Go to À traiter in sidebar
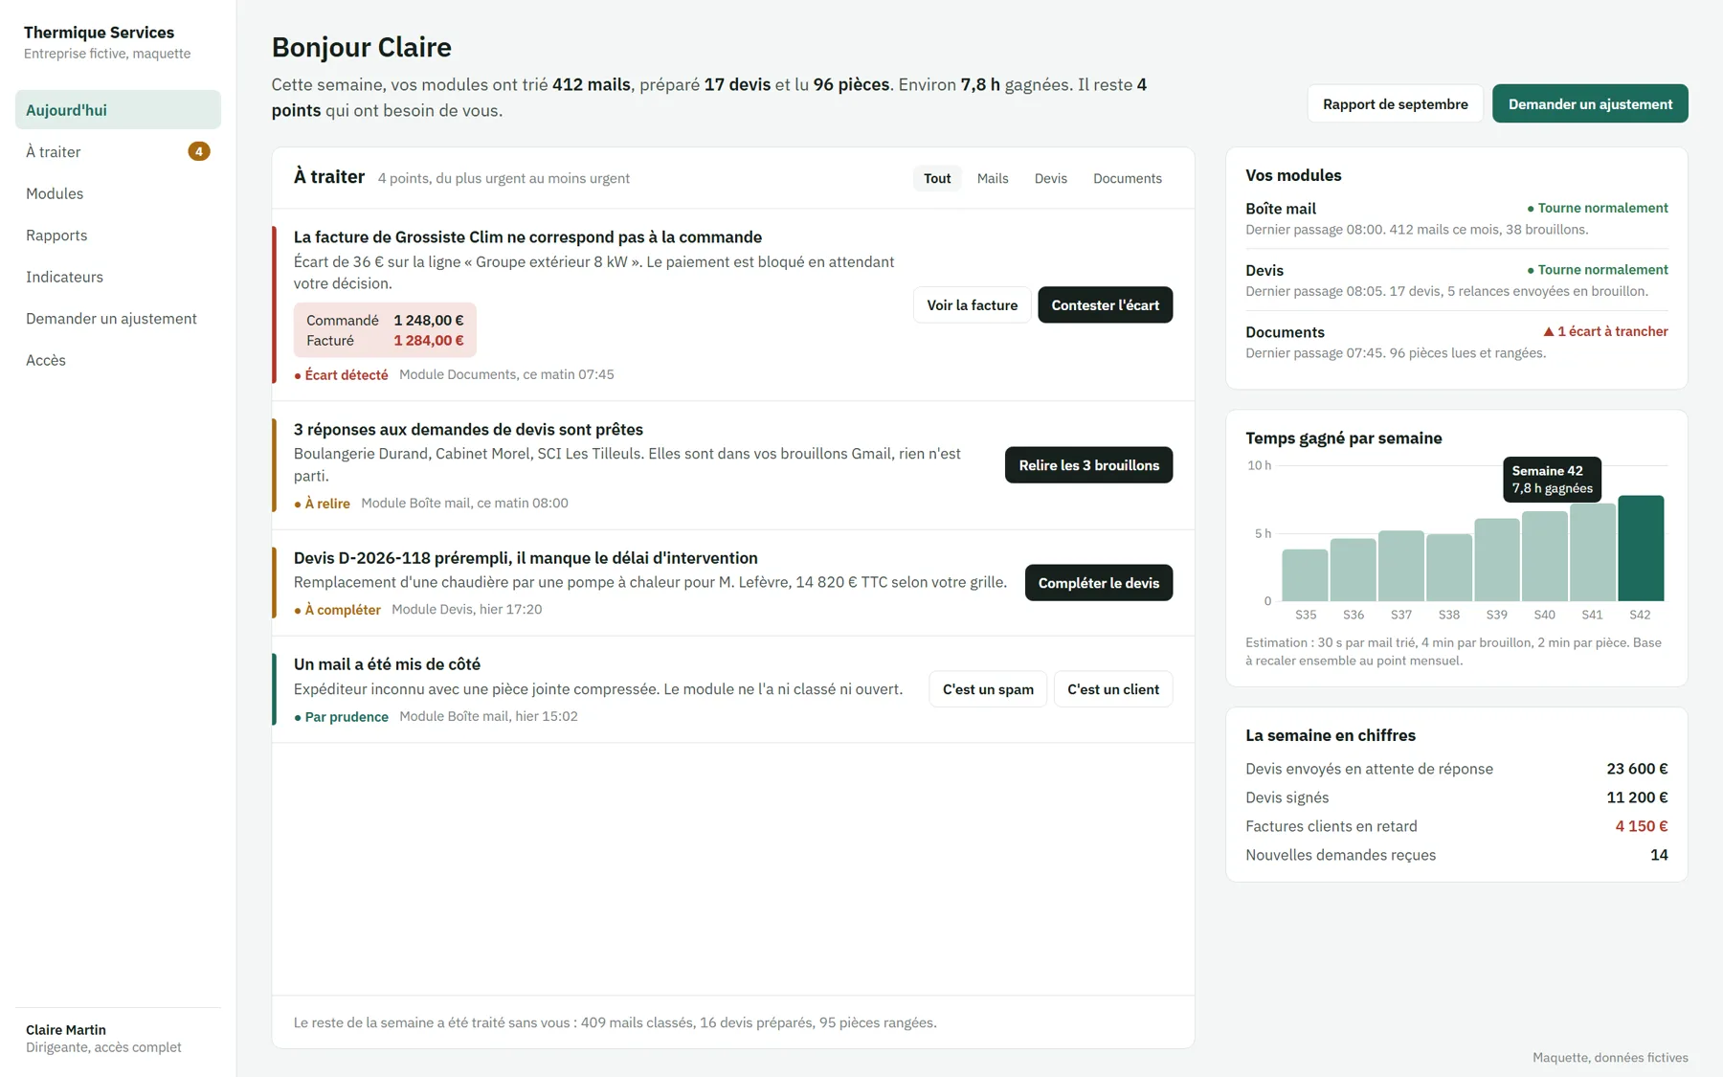The width and height of the screenshot is (1723, 1077). tap(118, 151)
